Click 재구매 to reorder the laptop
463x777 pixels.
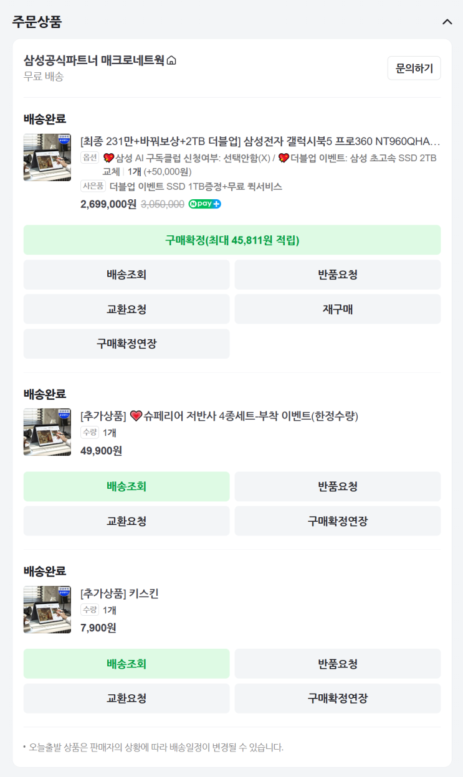[x=338, y=309]
